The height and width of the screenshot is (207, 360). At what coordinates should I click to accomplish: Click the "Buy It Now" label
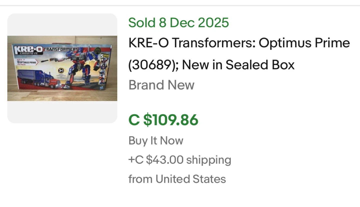click(156, 140)
